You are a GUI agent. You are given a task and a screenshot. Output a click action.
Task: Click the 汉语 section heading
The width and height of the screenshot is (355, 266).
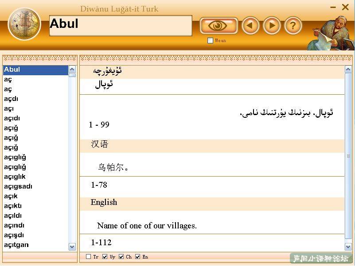[x=100, y=144]
